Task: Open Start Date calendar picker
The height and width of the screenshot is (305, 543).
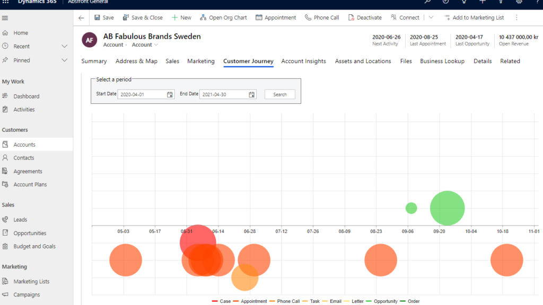Action: 170,94
